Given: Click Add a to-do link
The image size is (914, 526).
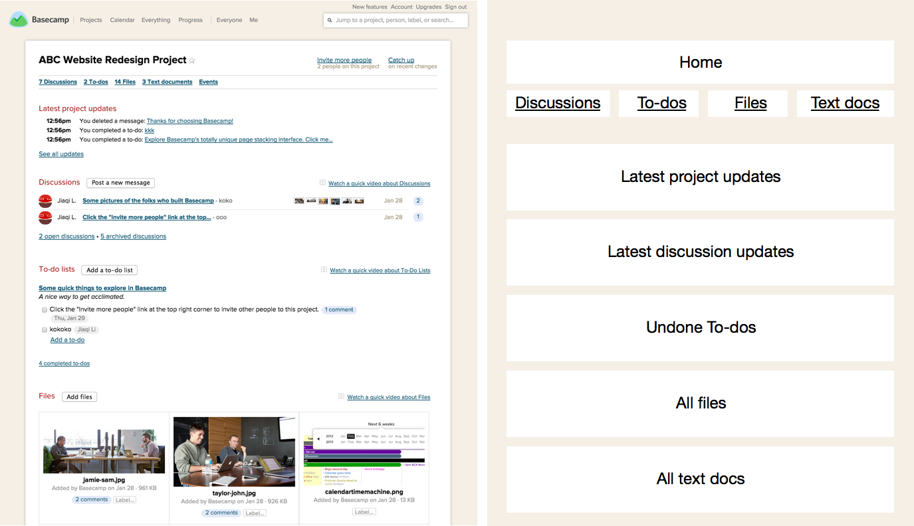Looking at the screenshot, I should point(67,339).
